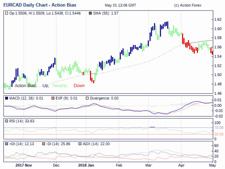Select the red 'Down' action bias label
The height and width of the screenshot is (169, 225).
click(79, 86)
